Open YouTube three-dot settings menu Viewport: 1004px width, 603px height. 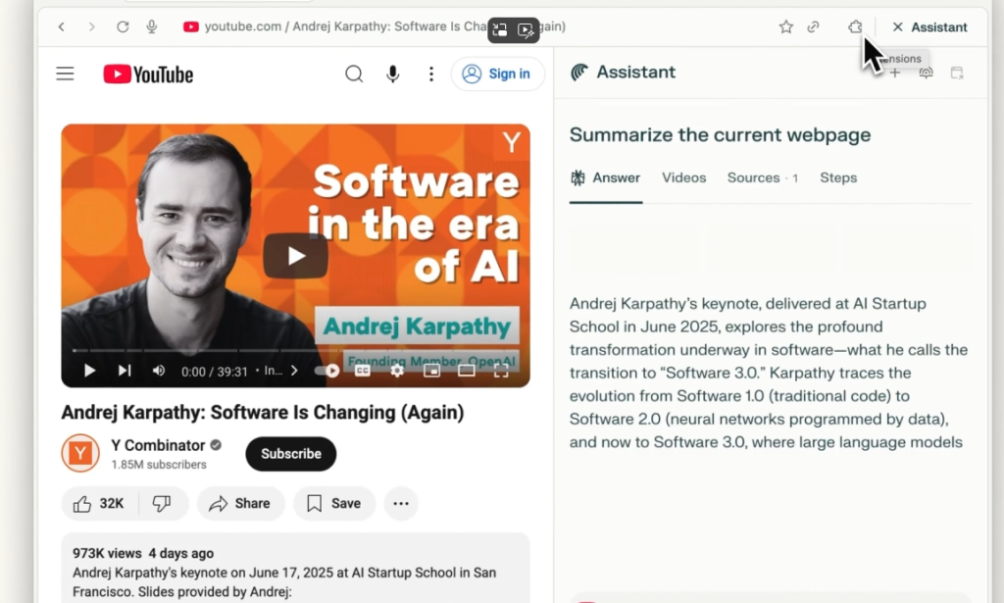[x=431, y=75]
